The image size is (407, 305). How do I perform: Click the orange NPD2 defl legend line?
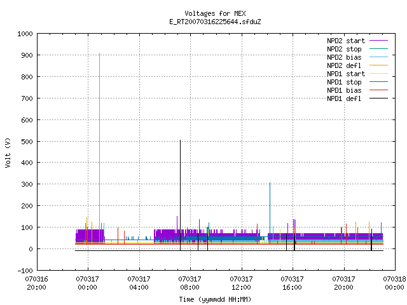coord(378,65)
